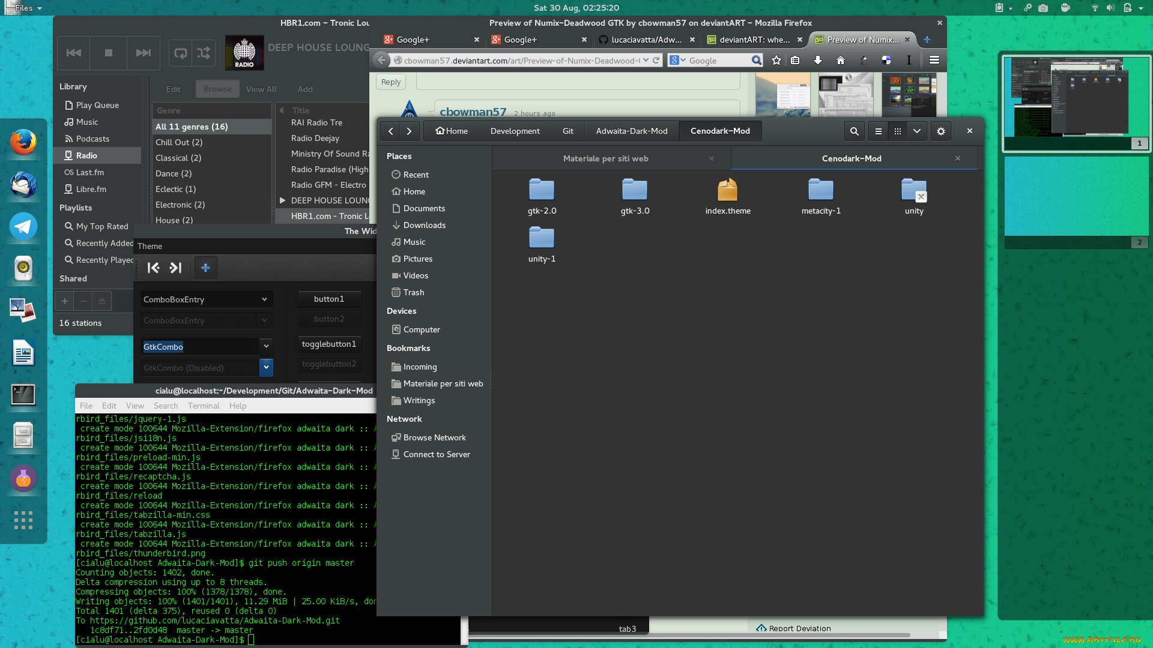The width and height of the screenshot is (1153, 648).
Task: Toggle the togglebutton1 button state
Action: pos(330,343)
